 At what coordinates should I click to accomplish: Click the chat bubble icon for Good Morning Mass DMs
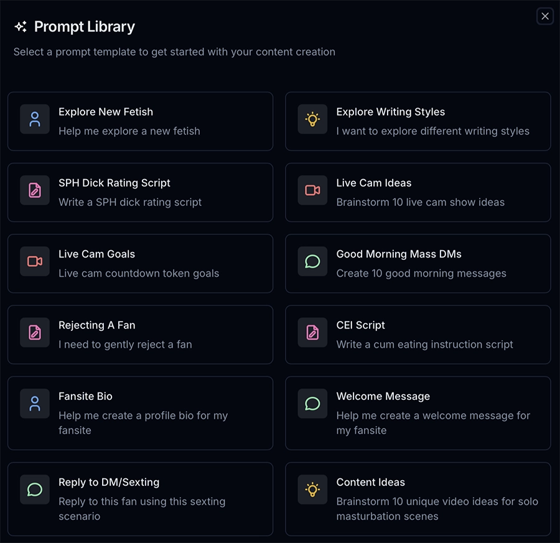pyautogui.click(x=312, y=261)
